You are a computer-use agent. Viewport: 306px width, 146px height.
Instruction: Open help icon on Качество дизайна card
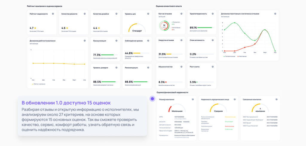coord(116,14)
